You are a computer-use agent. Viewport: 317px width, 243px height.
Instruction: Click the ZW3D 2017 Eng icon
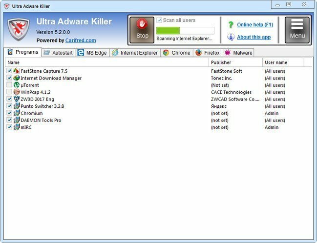click(16, 99)
